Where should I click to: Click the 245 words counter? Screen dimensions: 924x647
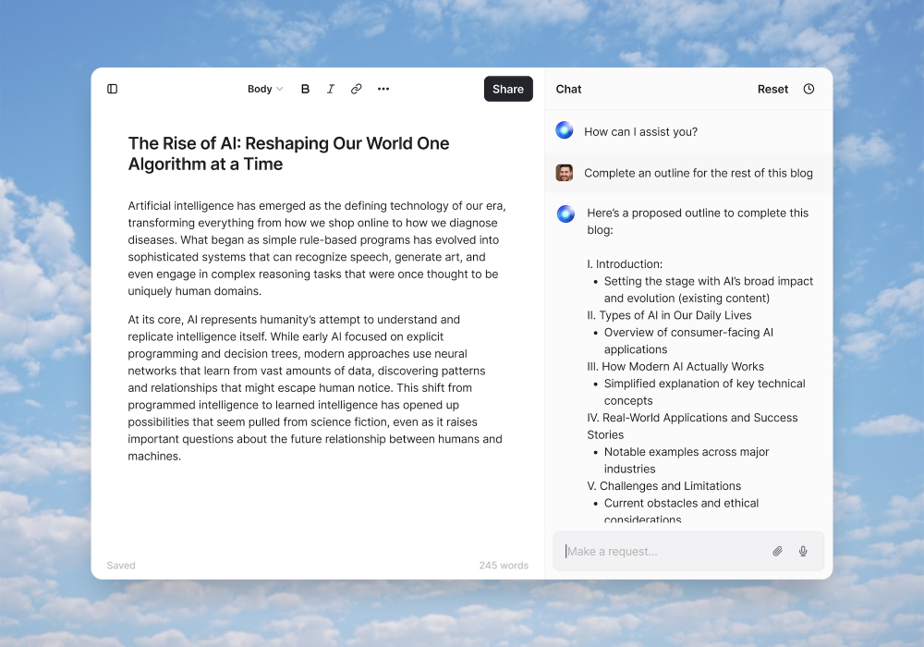[x=504, y=565]
